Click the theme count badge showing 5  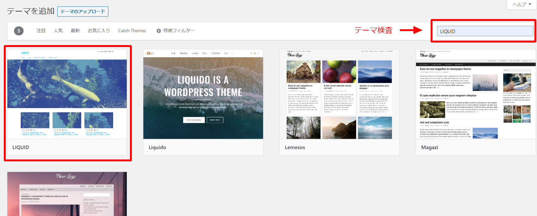(x=19, y=31)
